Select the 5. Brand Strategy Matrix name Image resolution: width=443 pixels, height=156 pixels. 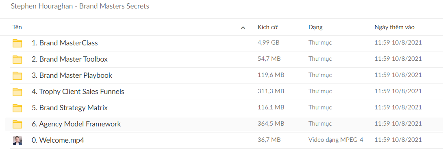[x=69, y=108]
